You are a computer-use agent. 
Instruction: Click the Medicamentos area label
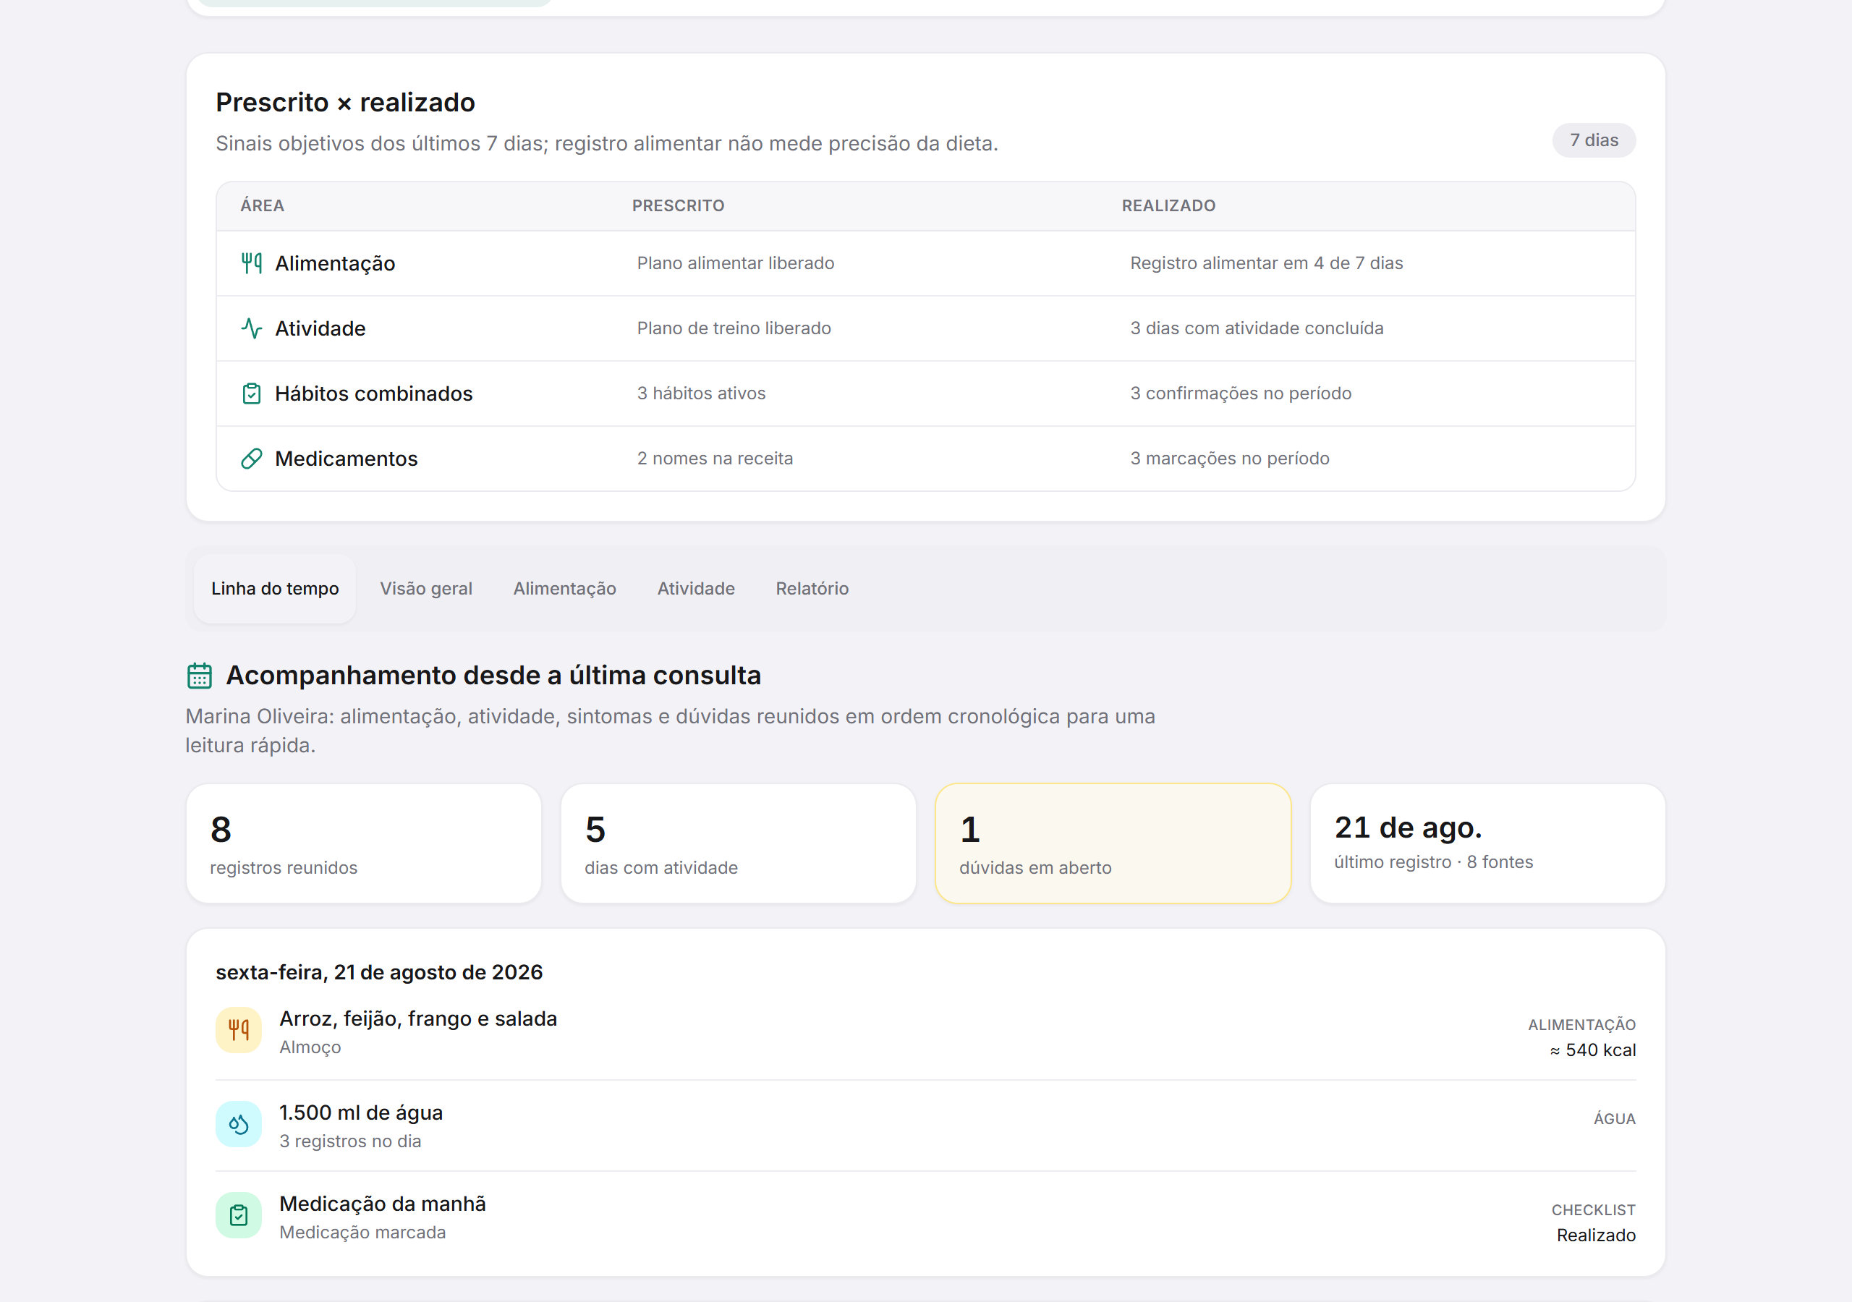point(346,459)
